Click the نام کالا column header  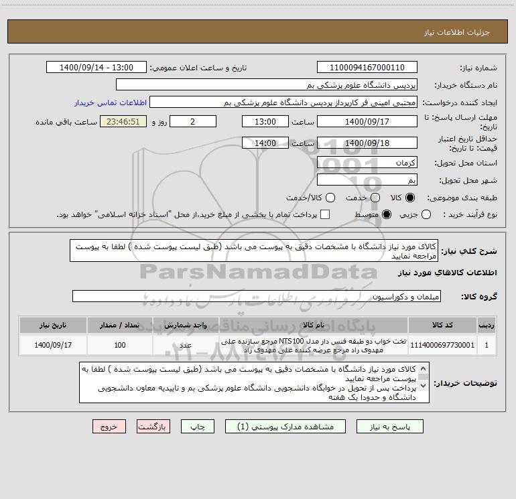pos(314,325)
